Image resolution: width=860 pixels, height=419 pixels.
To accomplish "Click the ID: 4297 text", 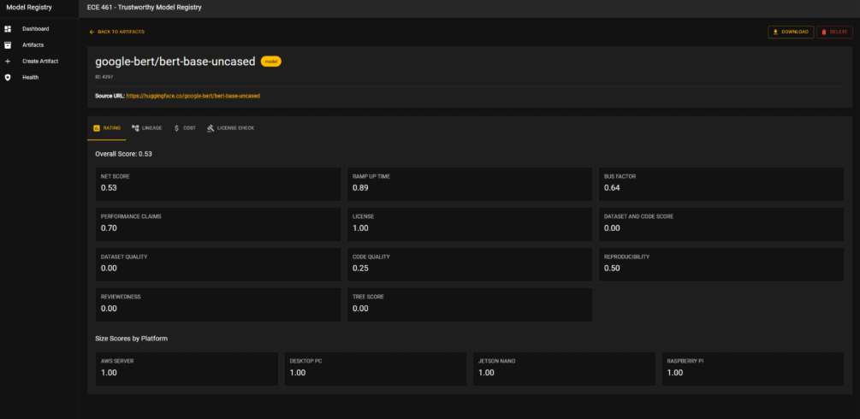I will [104, 77].
